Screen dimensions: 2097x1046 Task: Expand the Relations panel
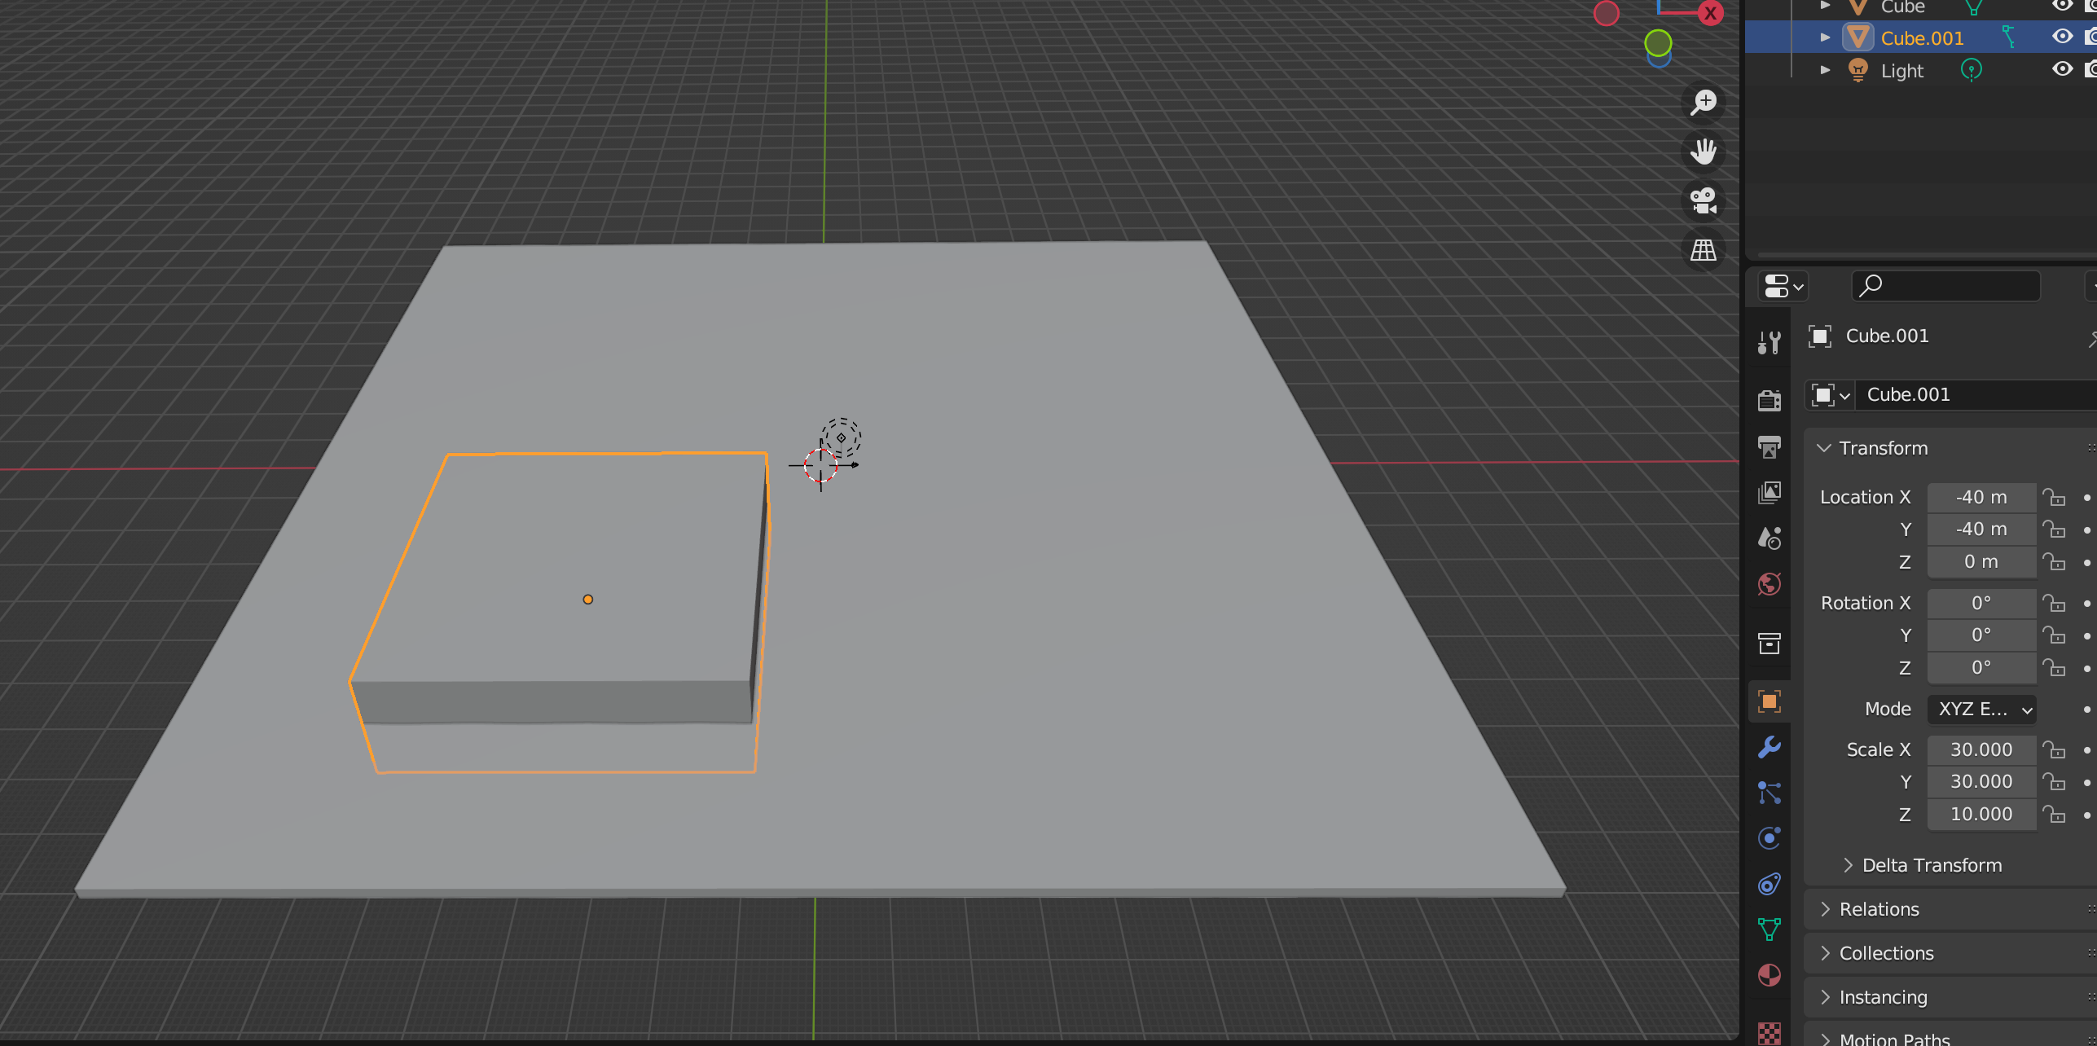tap(1879, 909)
